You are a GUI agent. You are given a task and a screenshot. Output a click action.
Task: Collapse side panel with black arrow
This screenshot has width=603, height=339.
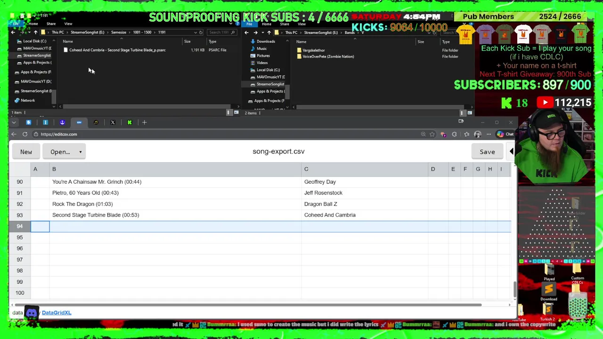(511, 151)
